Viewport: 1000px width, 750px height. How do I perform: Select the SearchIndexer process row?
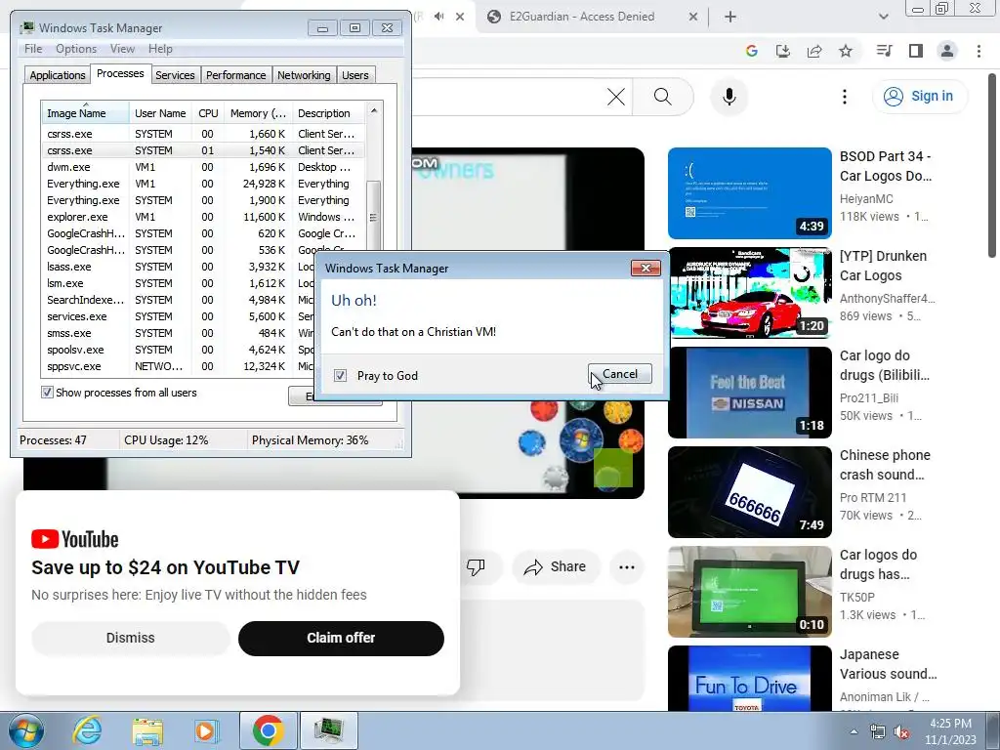point(179,300)
